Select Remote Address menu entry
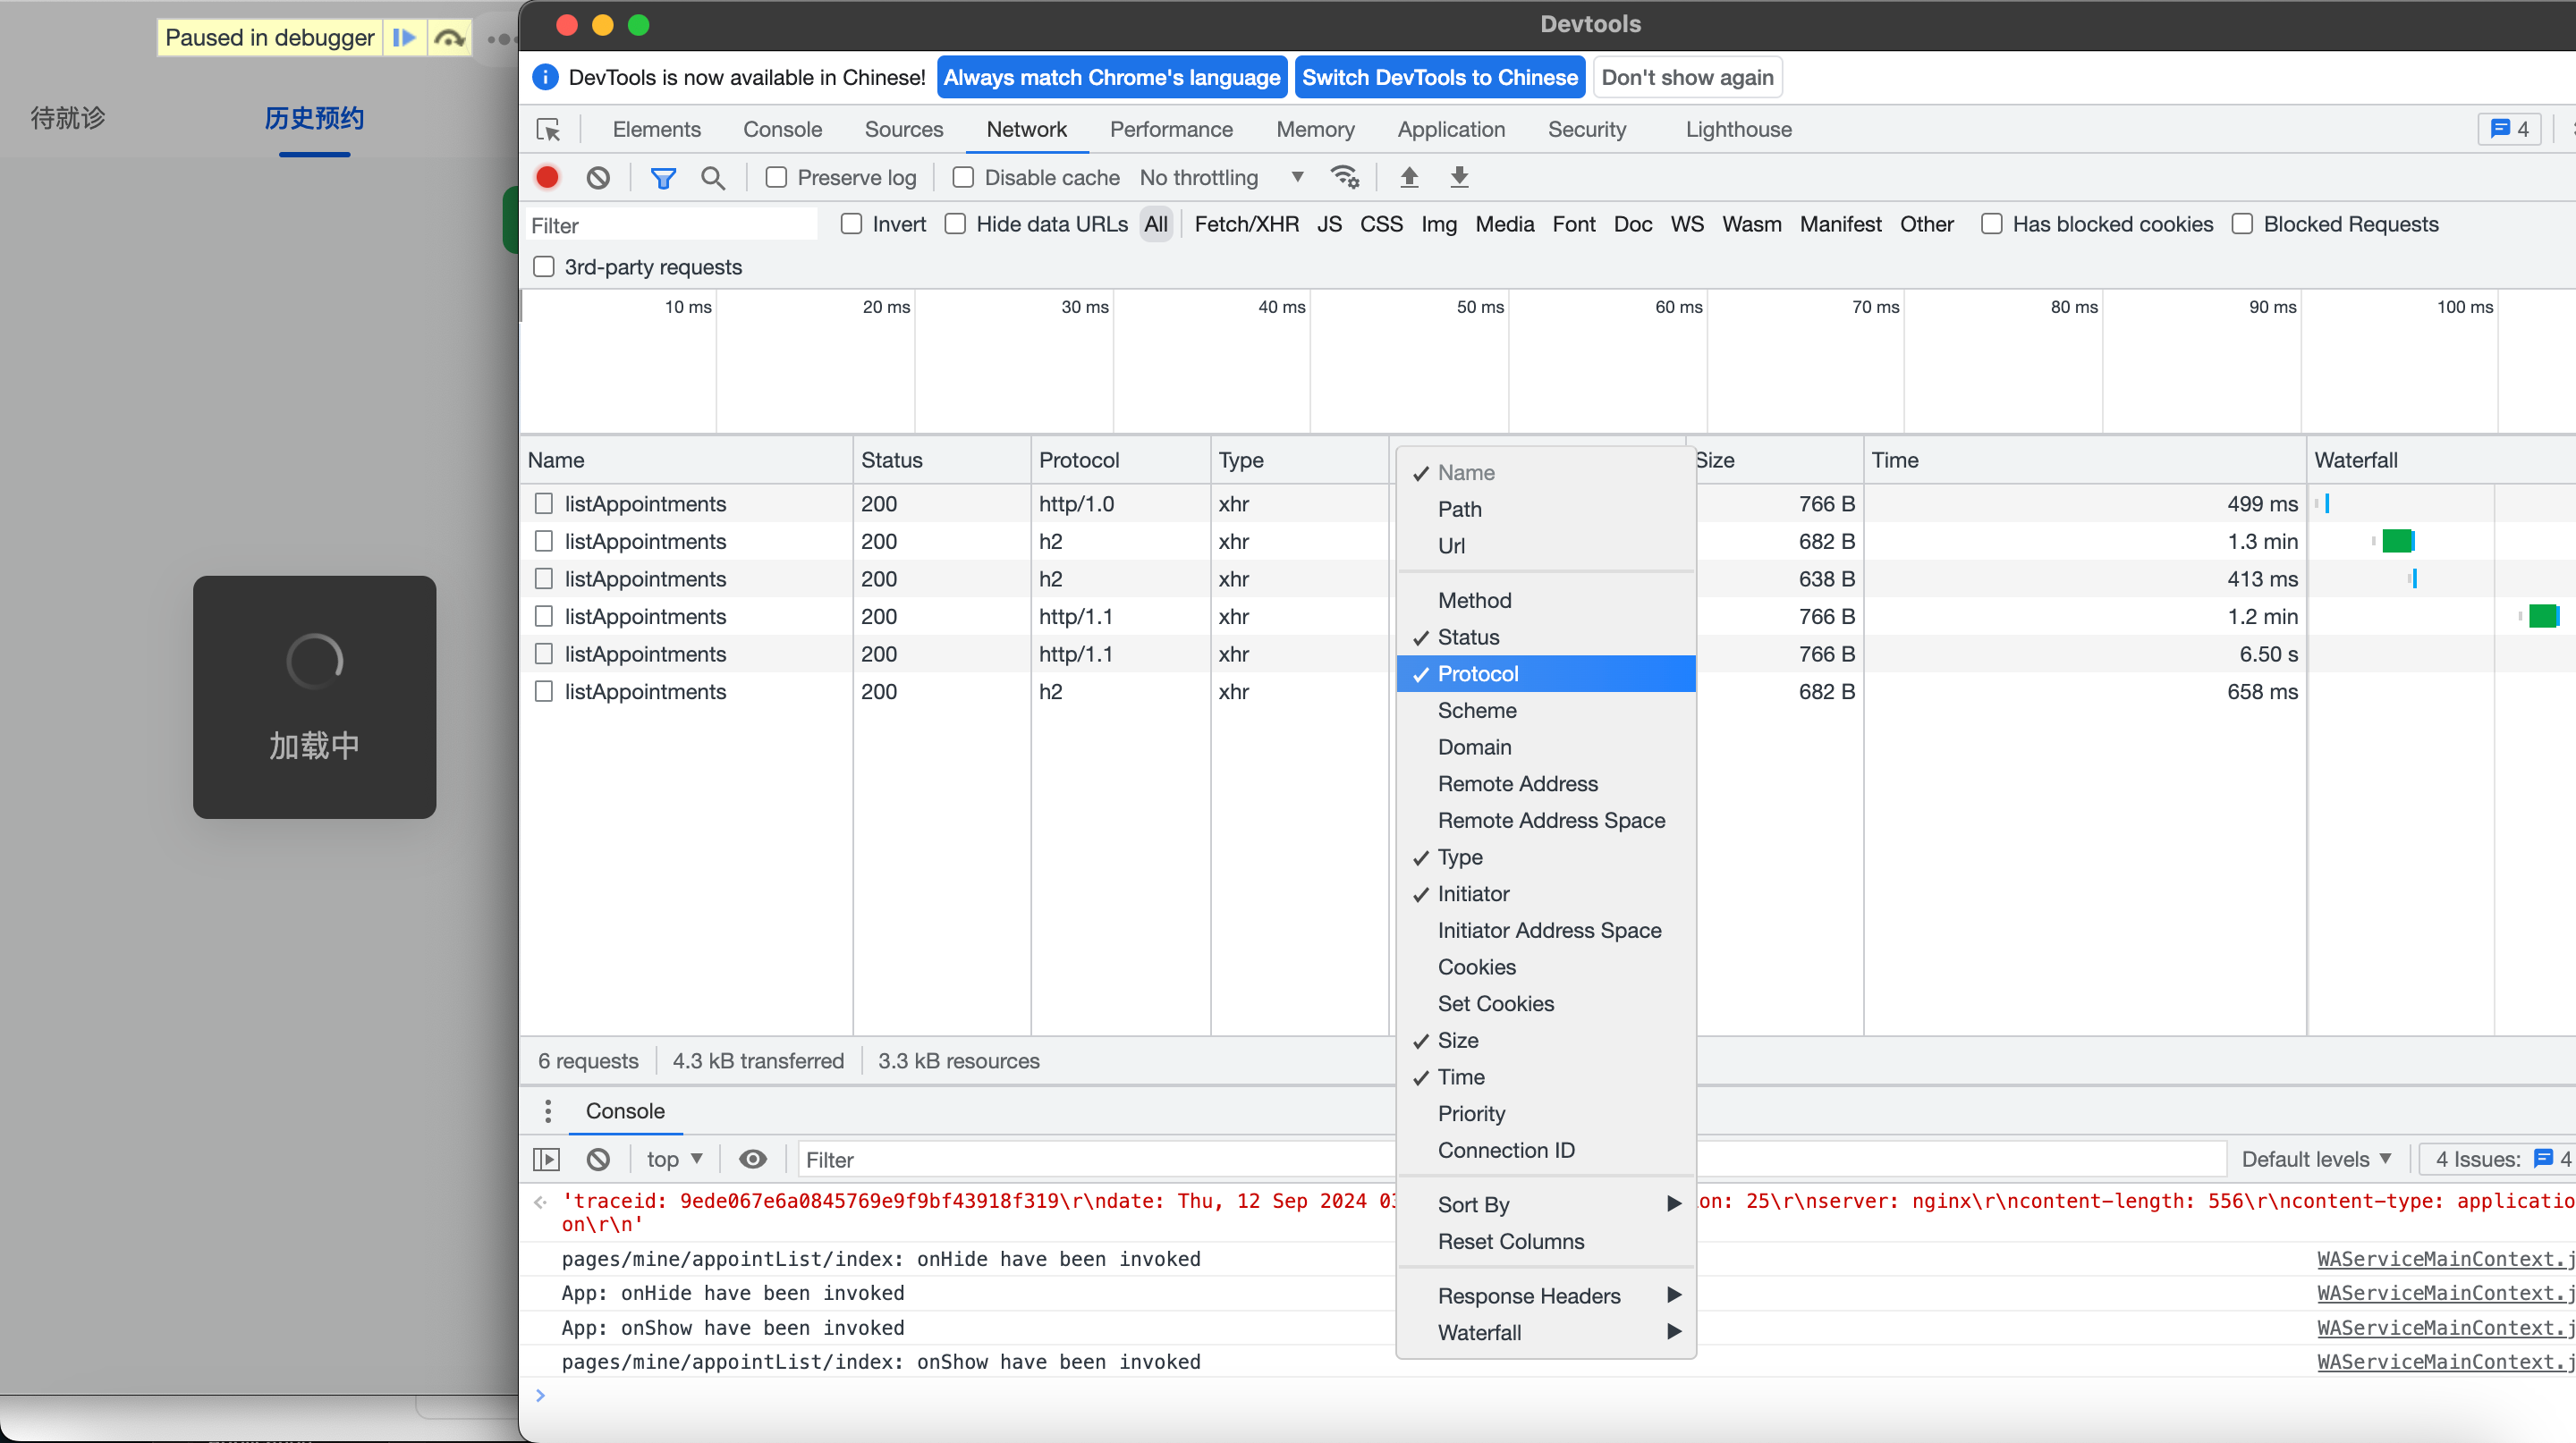2576x1443 pixels. [x=1546, y=783]
